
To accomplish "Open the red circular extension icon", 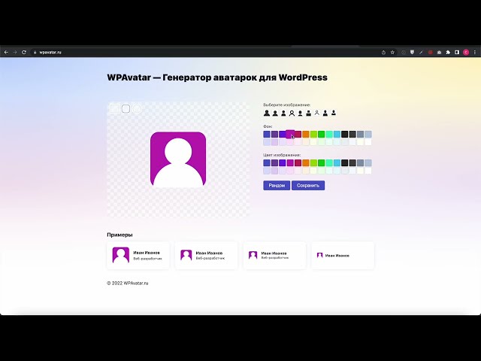I will coord(431,53).
